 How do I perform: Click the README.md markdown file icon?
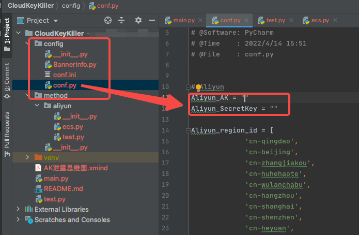38,188
